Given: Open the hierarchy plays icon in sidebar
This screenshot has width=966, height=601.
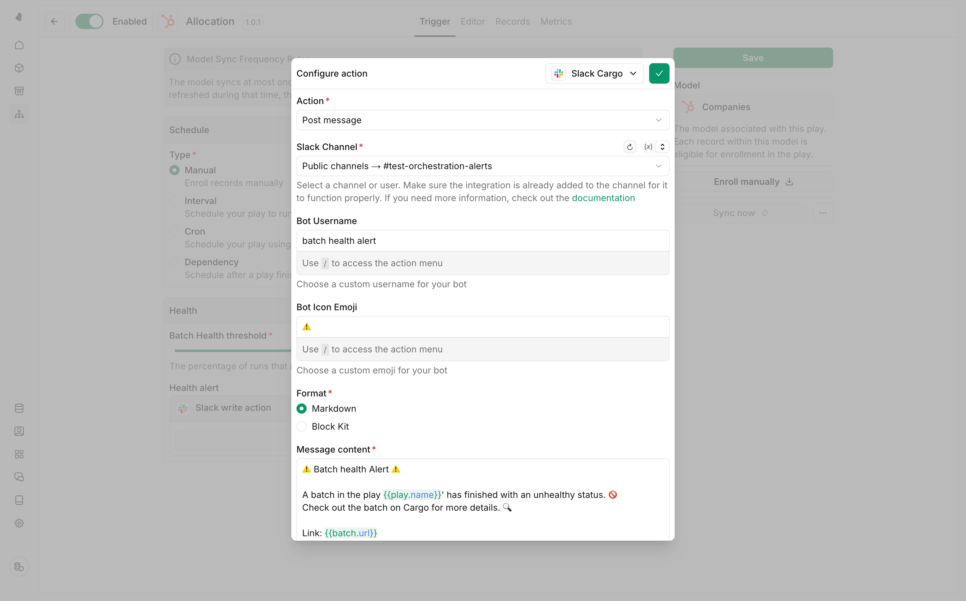Looking at the screenshot, I should pyautogui.click(x=19, y=114).
